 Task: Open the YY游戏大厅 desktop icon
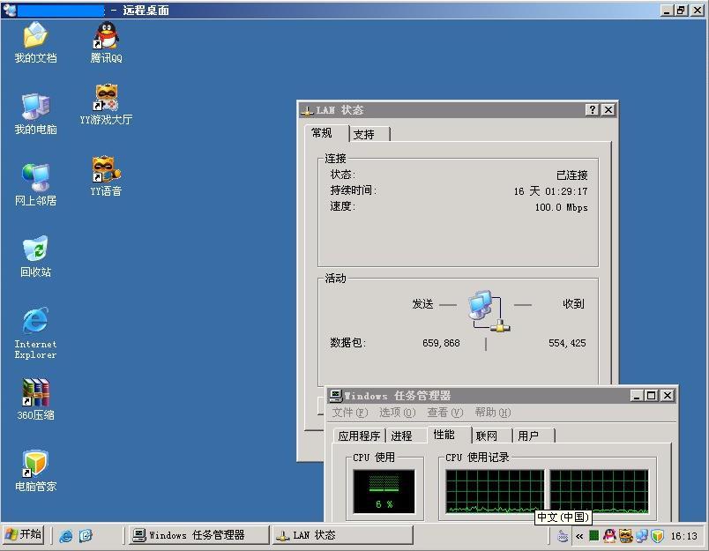[106, 100]
